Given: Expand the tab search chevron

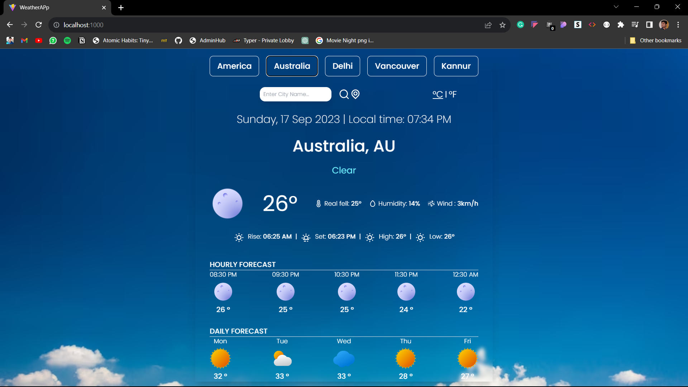Looking at the screenshot, I should 616,7.
